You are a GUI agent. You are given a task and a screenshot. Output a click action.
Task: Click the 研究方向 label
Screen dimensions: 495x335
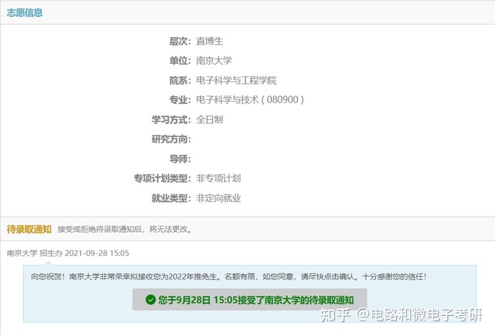(171, 139)
